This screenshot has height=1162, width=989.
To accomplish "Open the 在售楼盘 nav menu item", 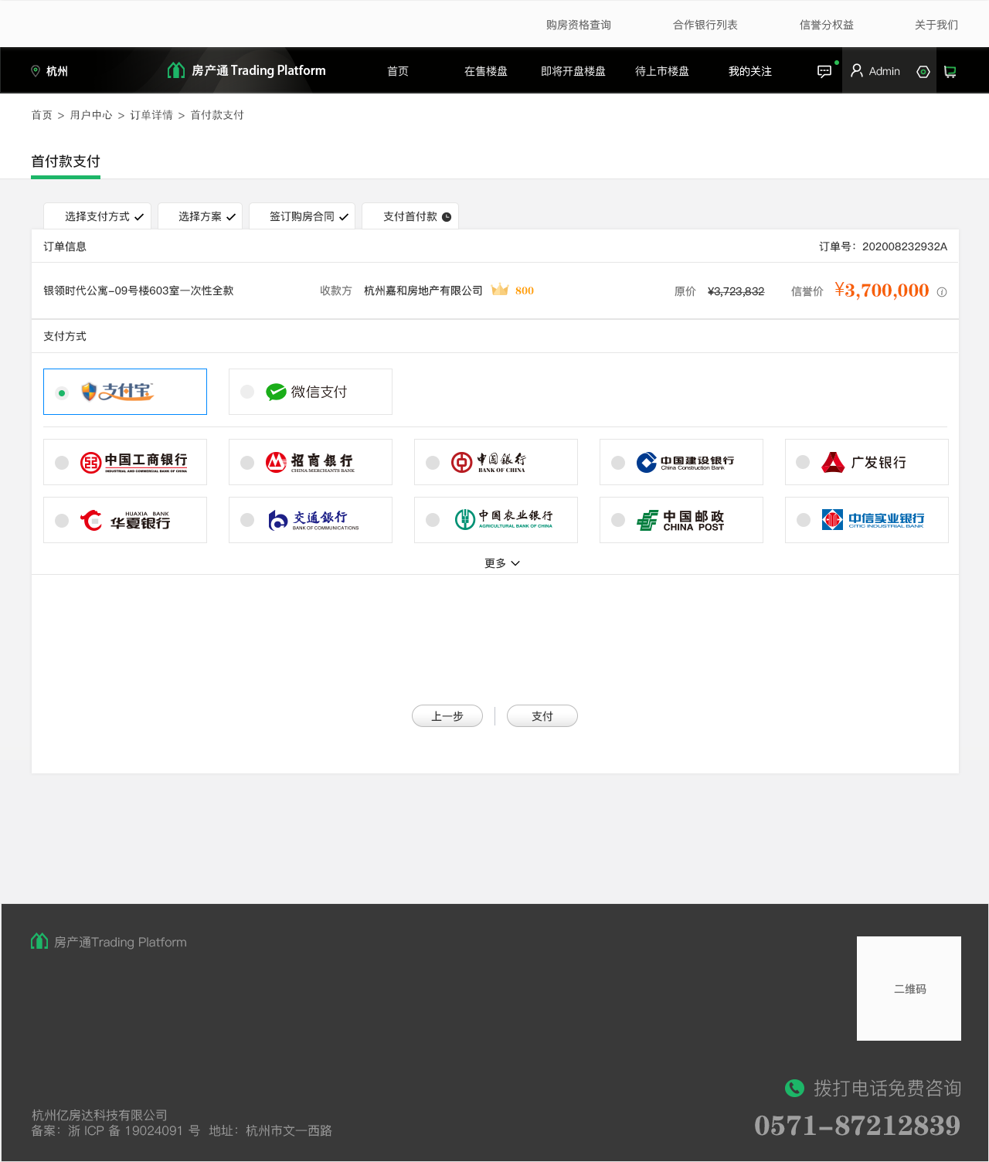I will [486, 71].
